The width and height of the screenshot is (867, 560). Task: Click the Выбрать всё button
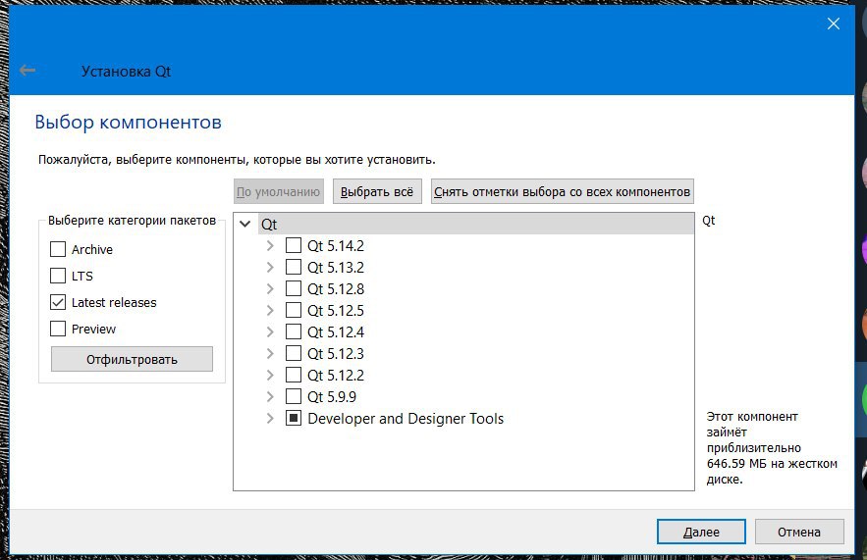coord(377,191)
